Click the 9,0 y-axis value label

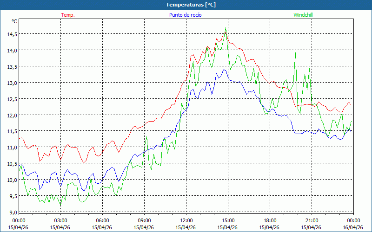pyautogui.click(x=13, y=213)
